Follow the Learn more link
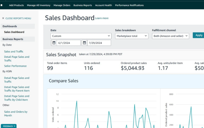 (102, 18)
